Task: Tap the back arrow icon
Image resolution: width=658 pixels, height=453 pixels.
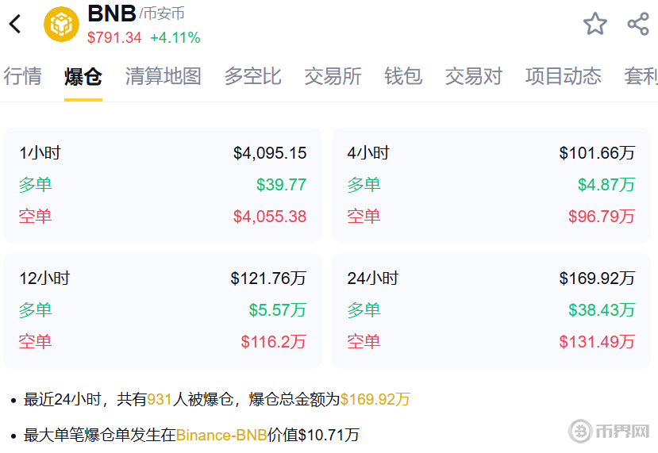Action: tap(15, 24)
